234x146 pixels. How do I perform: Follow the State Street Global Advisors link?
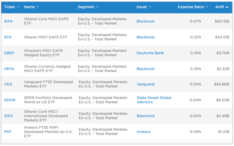point(154,100)
